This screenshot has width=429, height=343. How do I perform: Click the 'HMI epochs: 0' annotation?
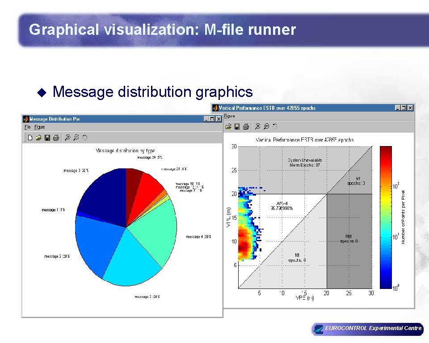pos(349,238)
